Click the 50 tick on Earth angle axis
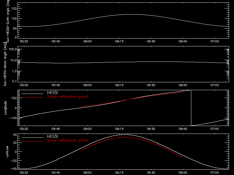 15,28
